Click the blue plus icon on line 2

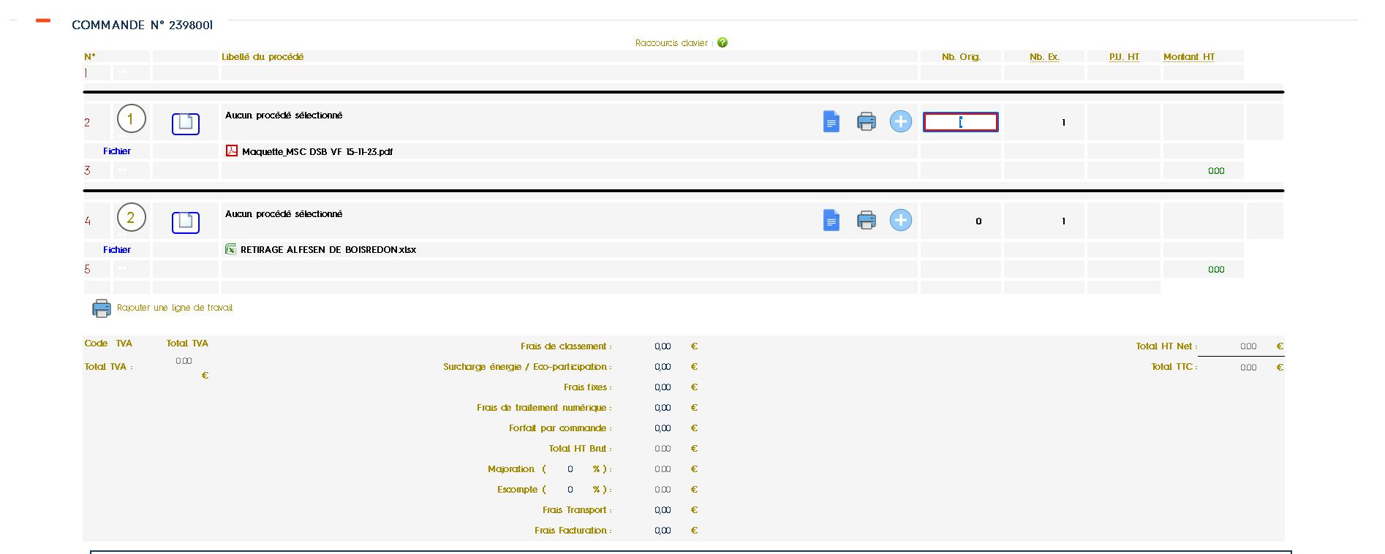click(900, 121)
